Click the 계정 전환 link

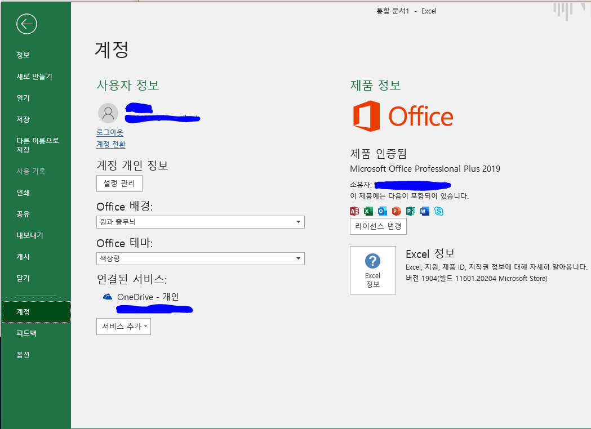point(111,144)
